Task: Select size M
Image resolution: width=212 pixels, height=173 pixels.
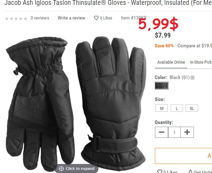Action: tap(162, 108)
